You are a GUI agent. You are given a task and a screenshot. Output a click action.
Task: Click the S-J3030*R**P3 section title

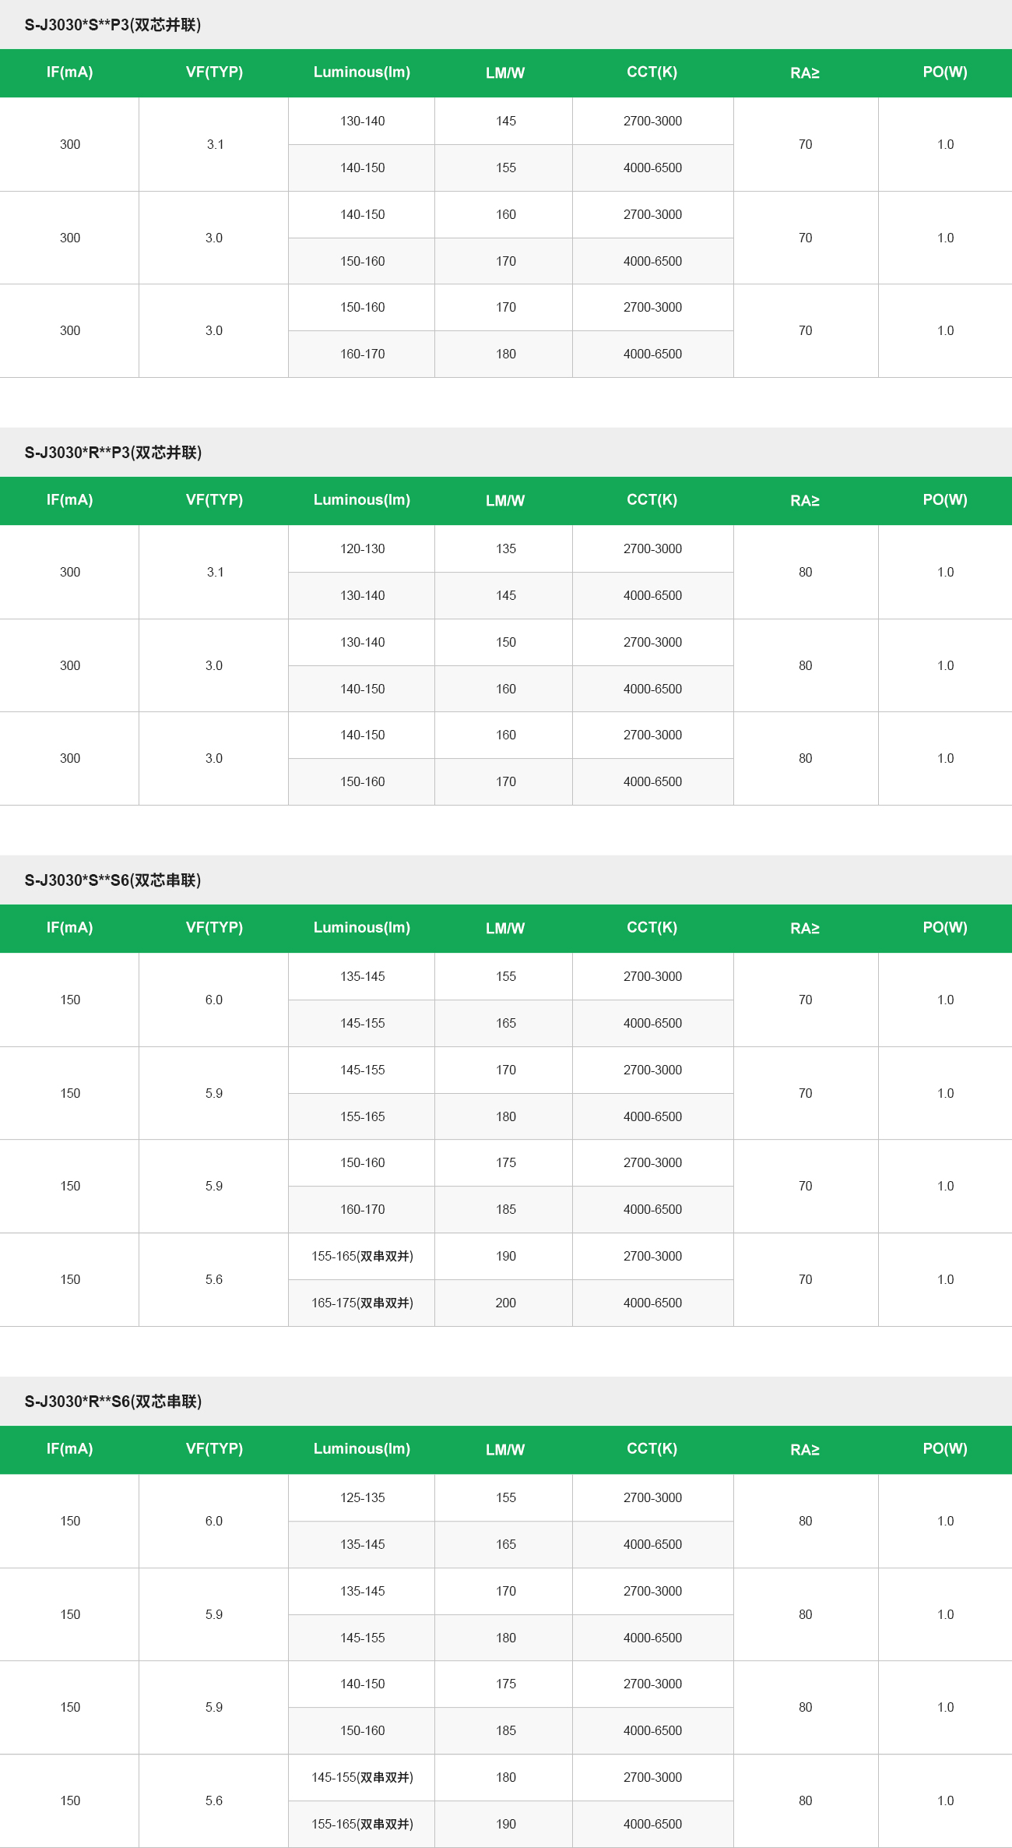coord(113,453)
